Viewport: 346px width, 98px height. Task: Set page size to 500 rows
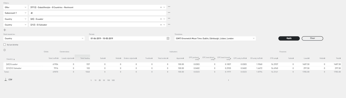coord(113,80)
